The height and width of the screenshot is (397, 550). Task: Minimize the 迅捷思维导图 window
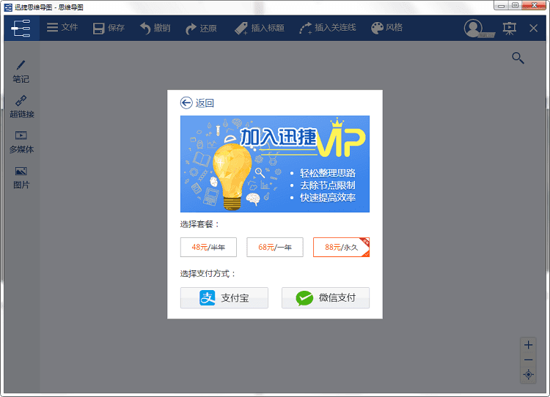tap(502, 6)
